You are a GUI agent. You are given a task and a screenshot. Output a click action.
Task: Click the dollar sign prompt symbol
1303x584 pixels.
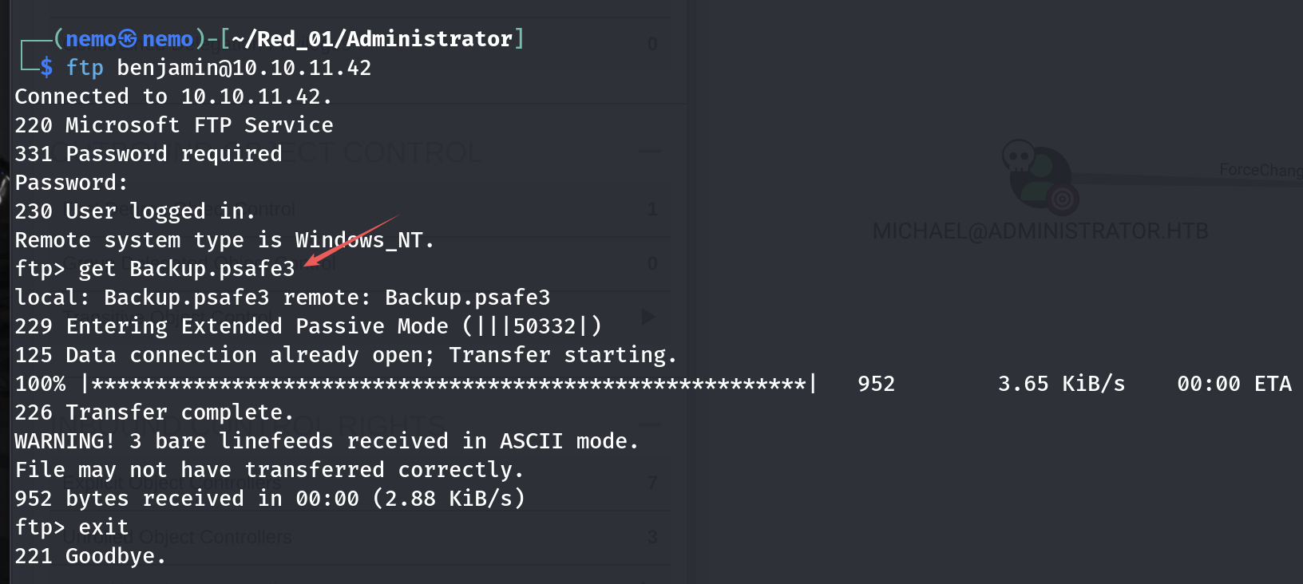[46, 68]
